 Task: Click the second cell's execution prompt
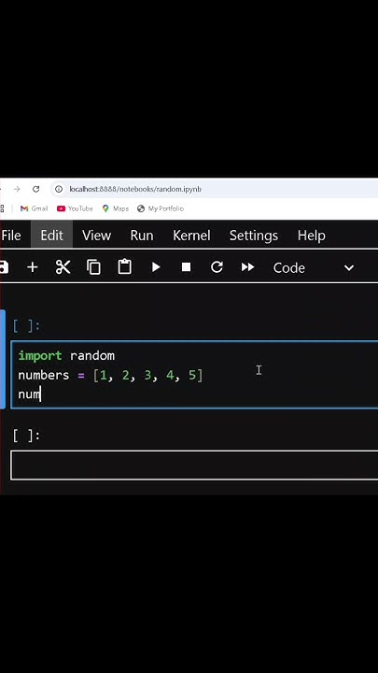[26, 436]
